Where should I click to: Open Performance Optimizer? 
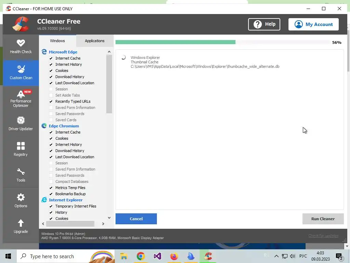21,99
